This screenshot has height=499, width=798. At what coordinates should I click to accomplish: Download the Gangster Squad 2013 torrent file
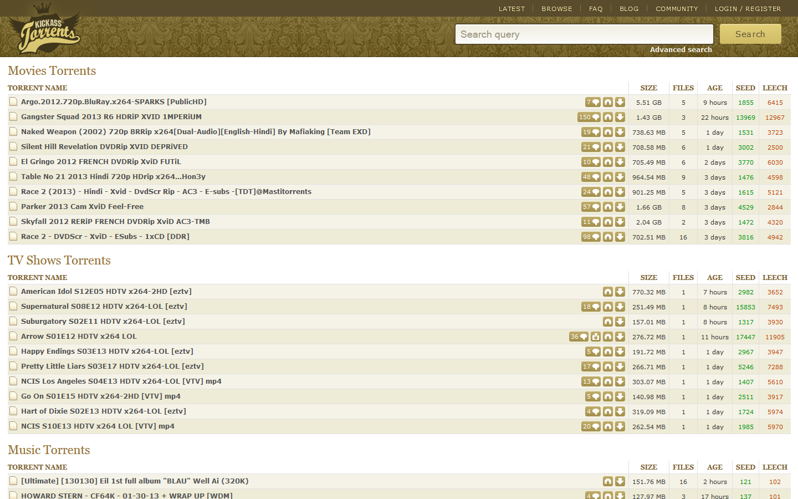620,117
